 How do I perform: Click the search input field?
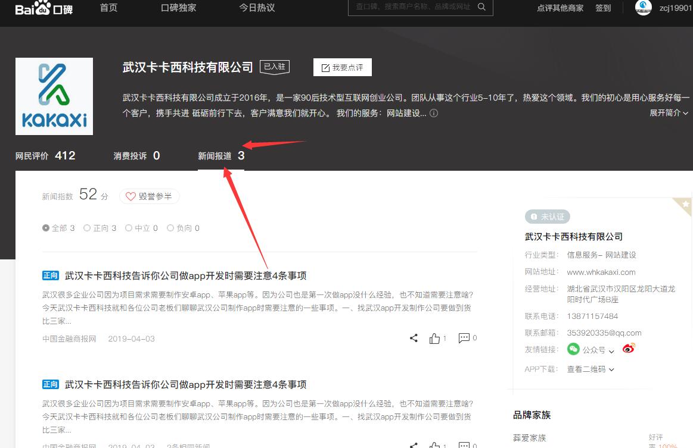413,7
